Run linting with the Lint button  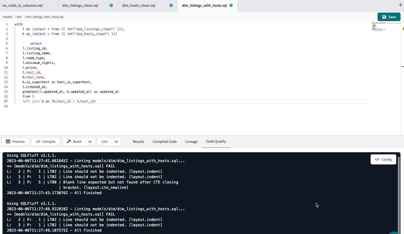click(x=104, y=141)
